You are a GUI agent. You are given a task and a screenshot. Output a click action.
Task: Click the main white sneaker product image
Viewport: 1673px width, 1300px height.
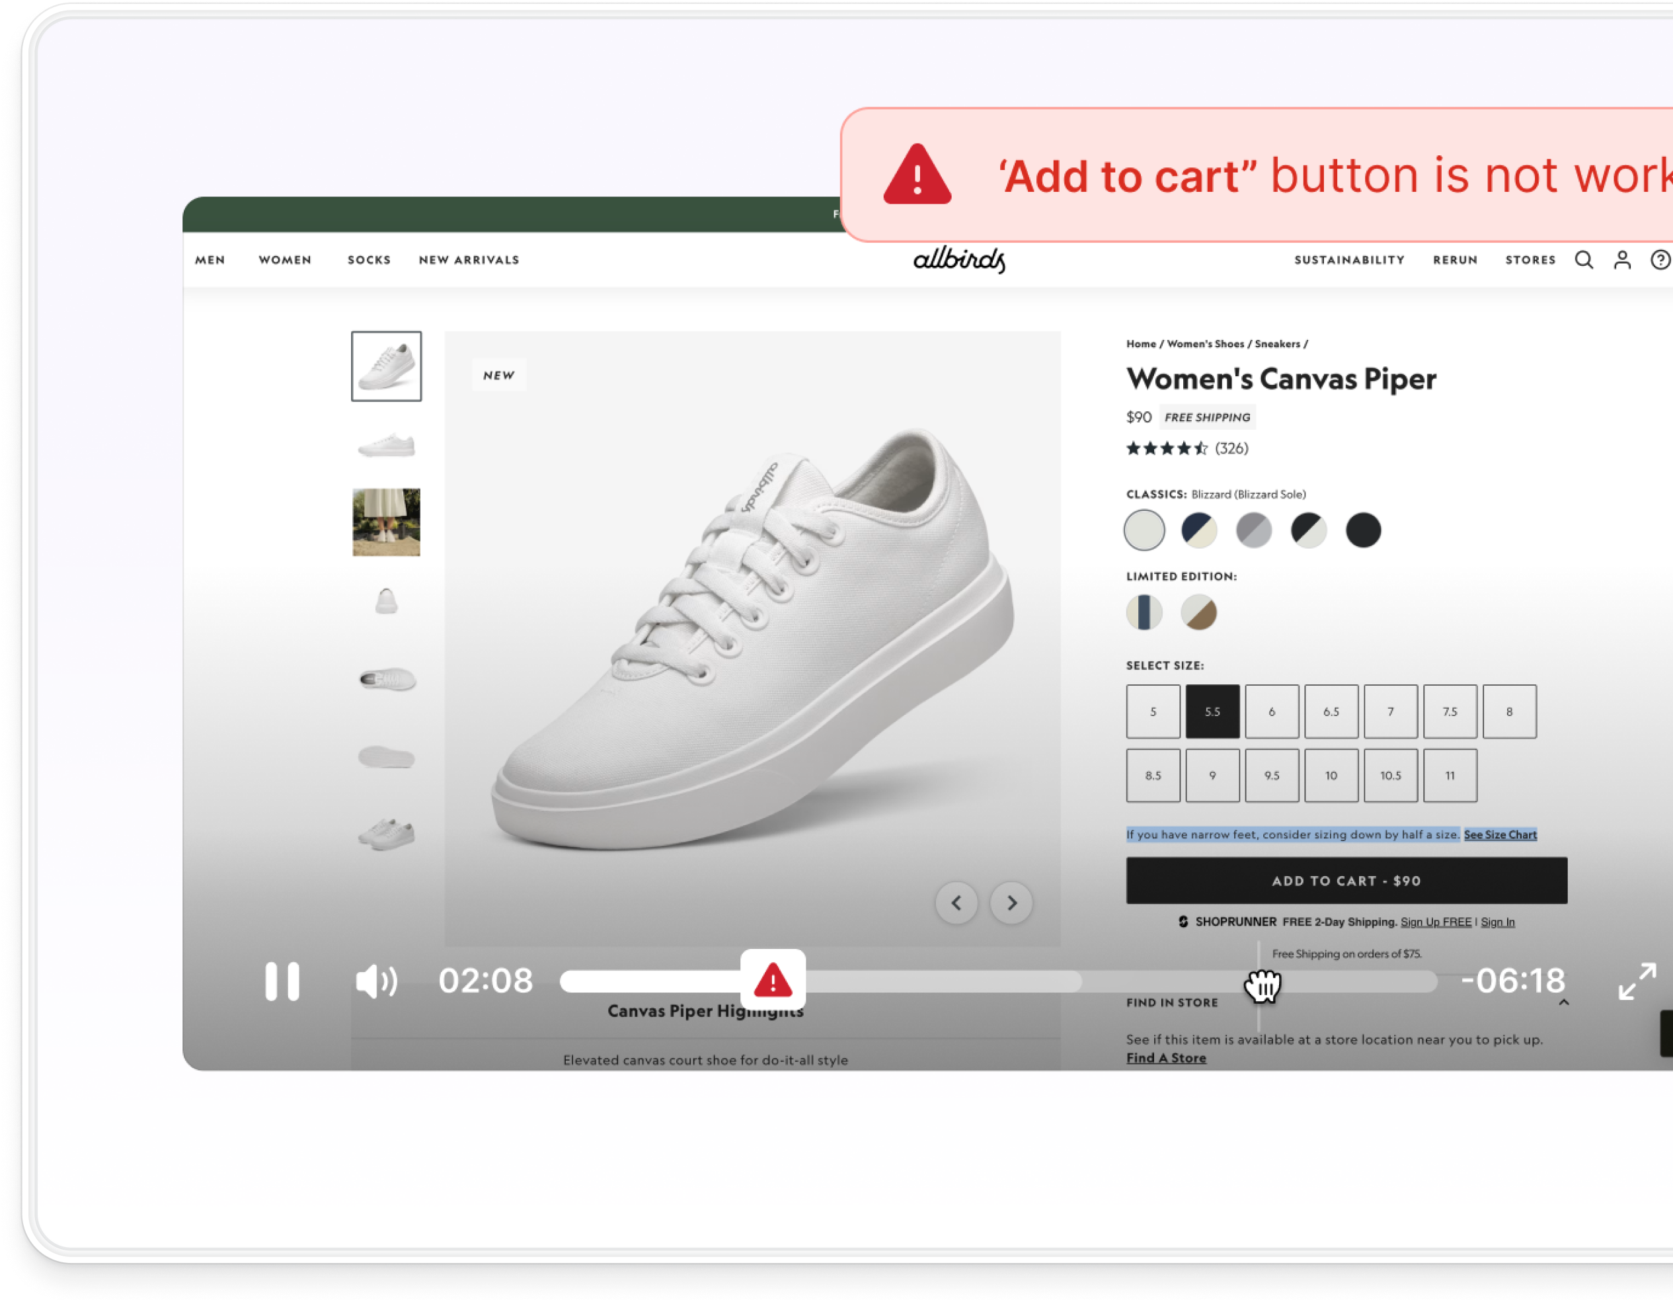752,639
